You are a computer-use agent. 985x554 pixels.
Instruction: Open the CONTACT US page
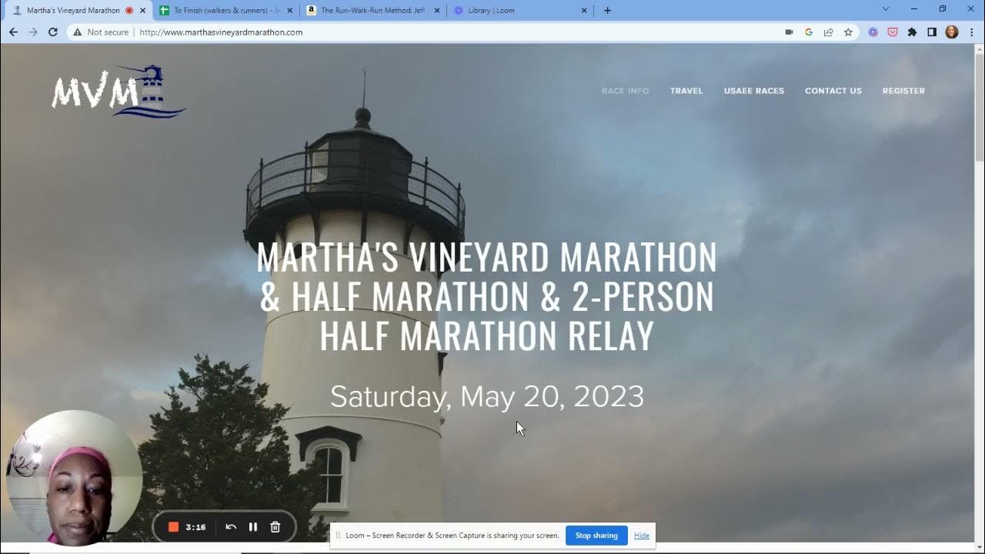[x=833, y=91]
